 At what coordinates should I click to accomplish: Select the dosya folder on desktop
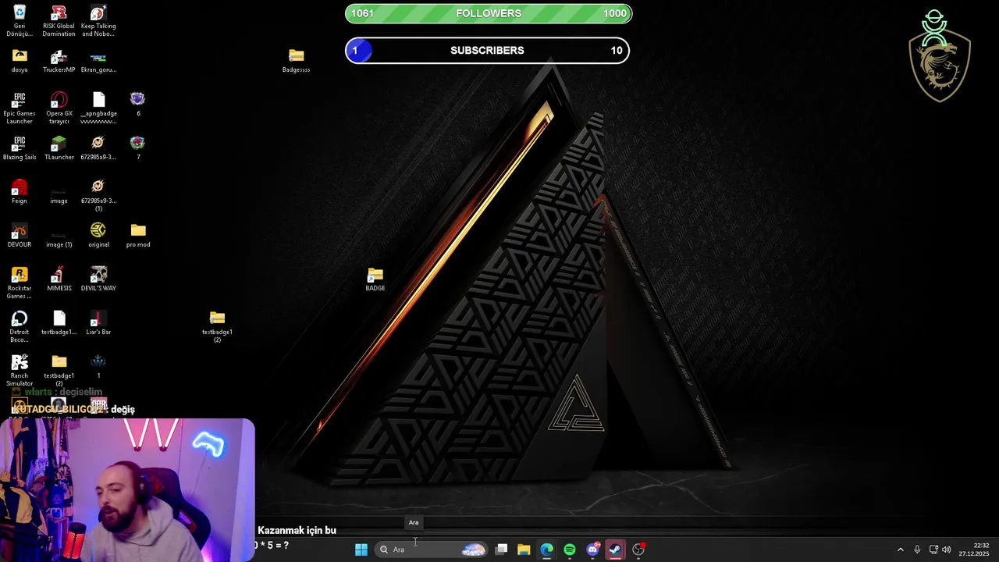coord(20,61)
